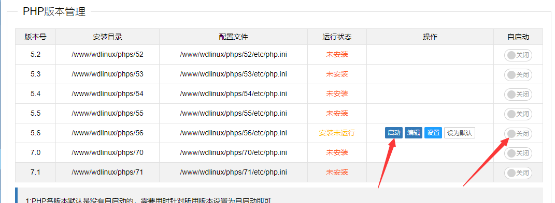Toggle auto-start switch for PHP 7.1
This screenshot has width=555, height=203.
pos(518,173)
